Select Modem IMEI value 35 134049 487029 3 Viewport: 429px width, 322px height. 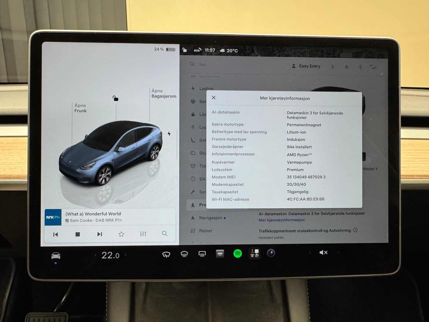click(306, 177)
